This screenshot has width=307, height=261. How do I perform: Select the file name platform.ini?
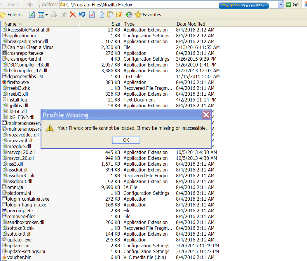click(x=19, y=193)
